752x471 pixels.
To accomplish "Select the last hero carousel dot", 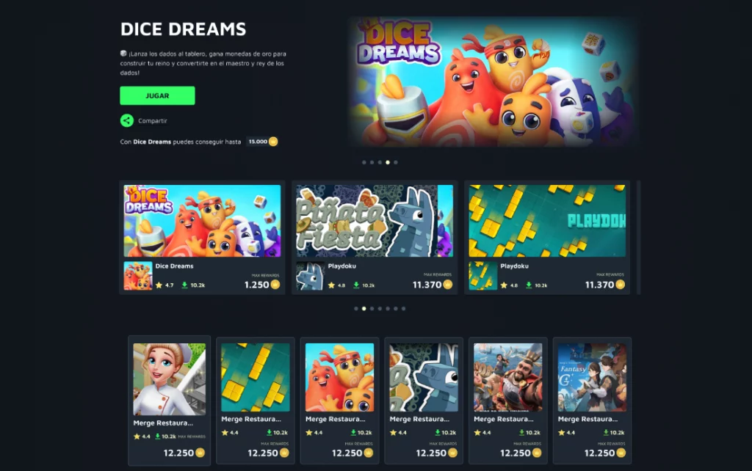I will (396, 162).
